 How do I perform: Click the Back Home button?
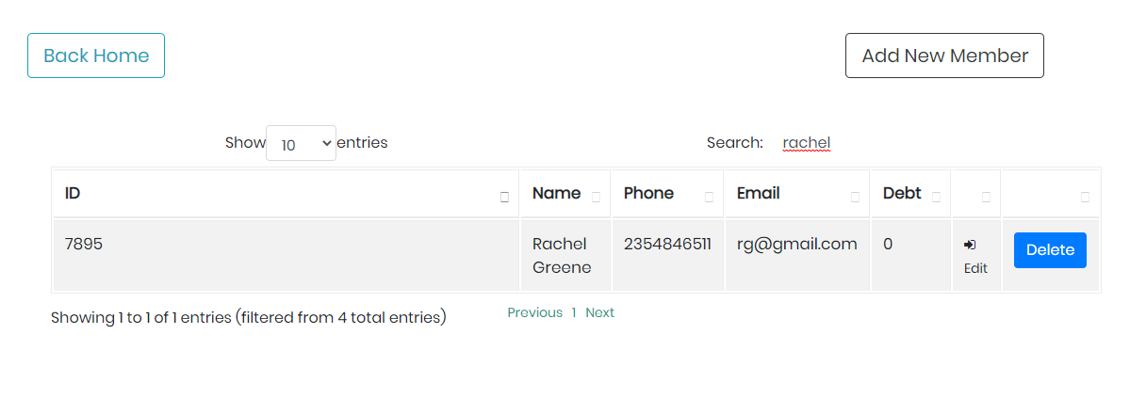click(96, 56)
